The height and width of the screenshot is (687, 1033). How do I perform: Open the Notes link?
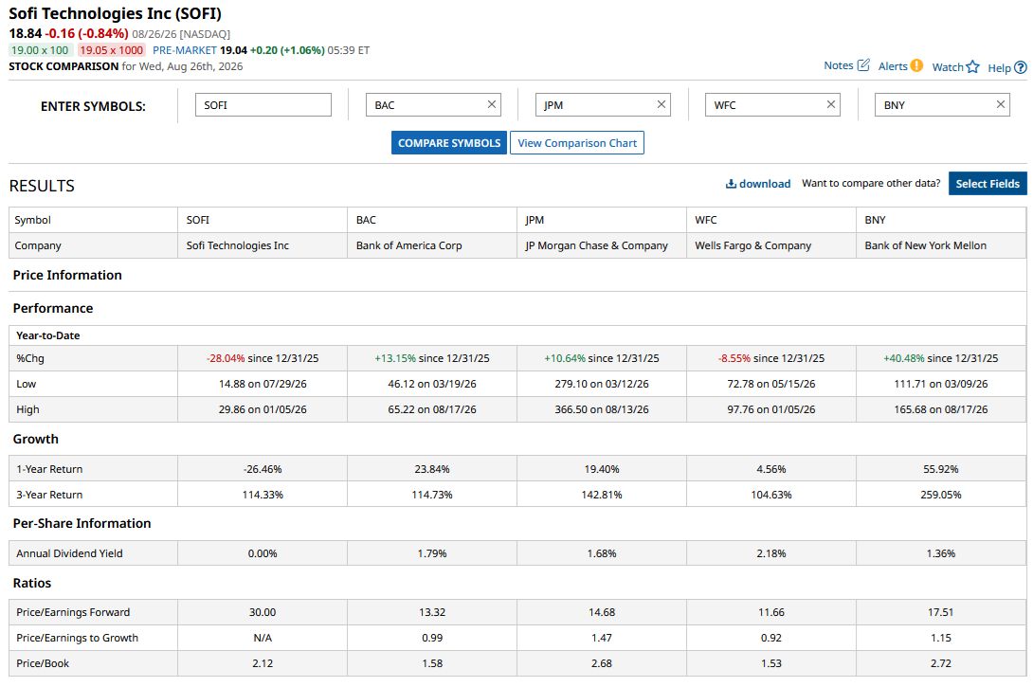[x=839, y=65]
